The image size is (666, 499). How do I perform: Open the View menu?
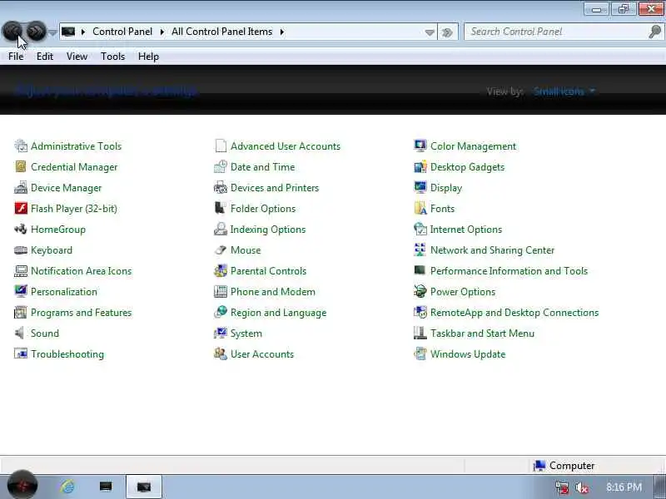point(77,57)
